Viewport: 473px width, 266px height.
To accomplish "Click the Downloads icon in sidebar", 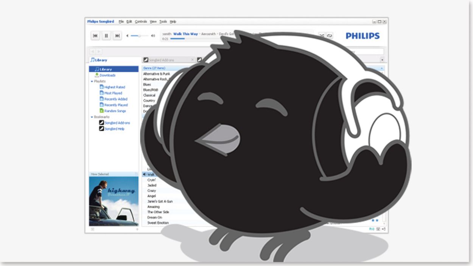I will (97, 75).
